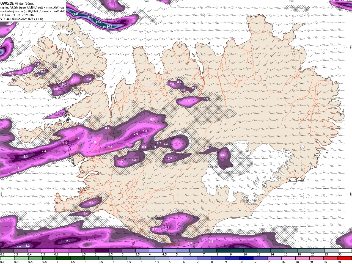Click the 1.7 value on the map

(x=77, y=139)
